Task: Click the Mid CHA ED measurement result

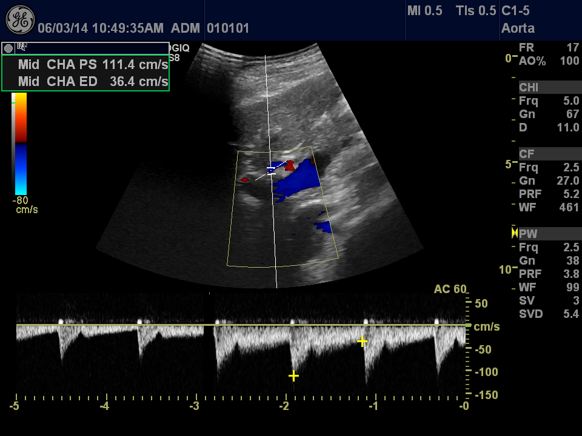Action: point(93,81)
